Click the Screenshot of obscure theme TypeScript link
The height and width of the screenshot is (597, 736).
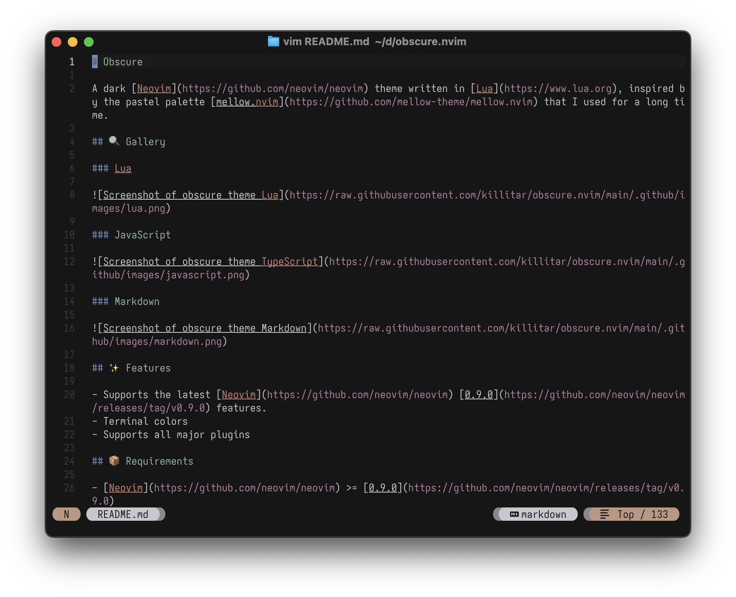(210, 261)
